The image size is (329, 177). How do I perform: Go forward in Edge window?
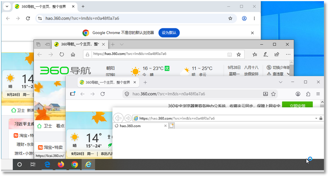click(x=50, y=55)
